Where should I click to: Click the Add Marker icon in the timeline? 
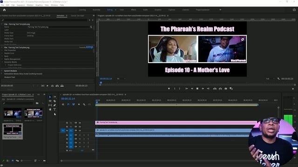[79, 104]
